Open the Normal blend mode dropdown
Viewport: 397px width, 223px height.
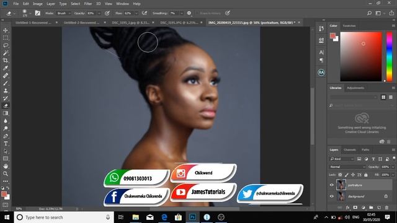[347, 167]
